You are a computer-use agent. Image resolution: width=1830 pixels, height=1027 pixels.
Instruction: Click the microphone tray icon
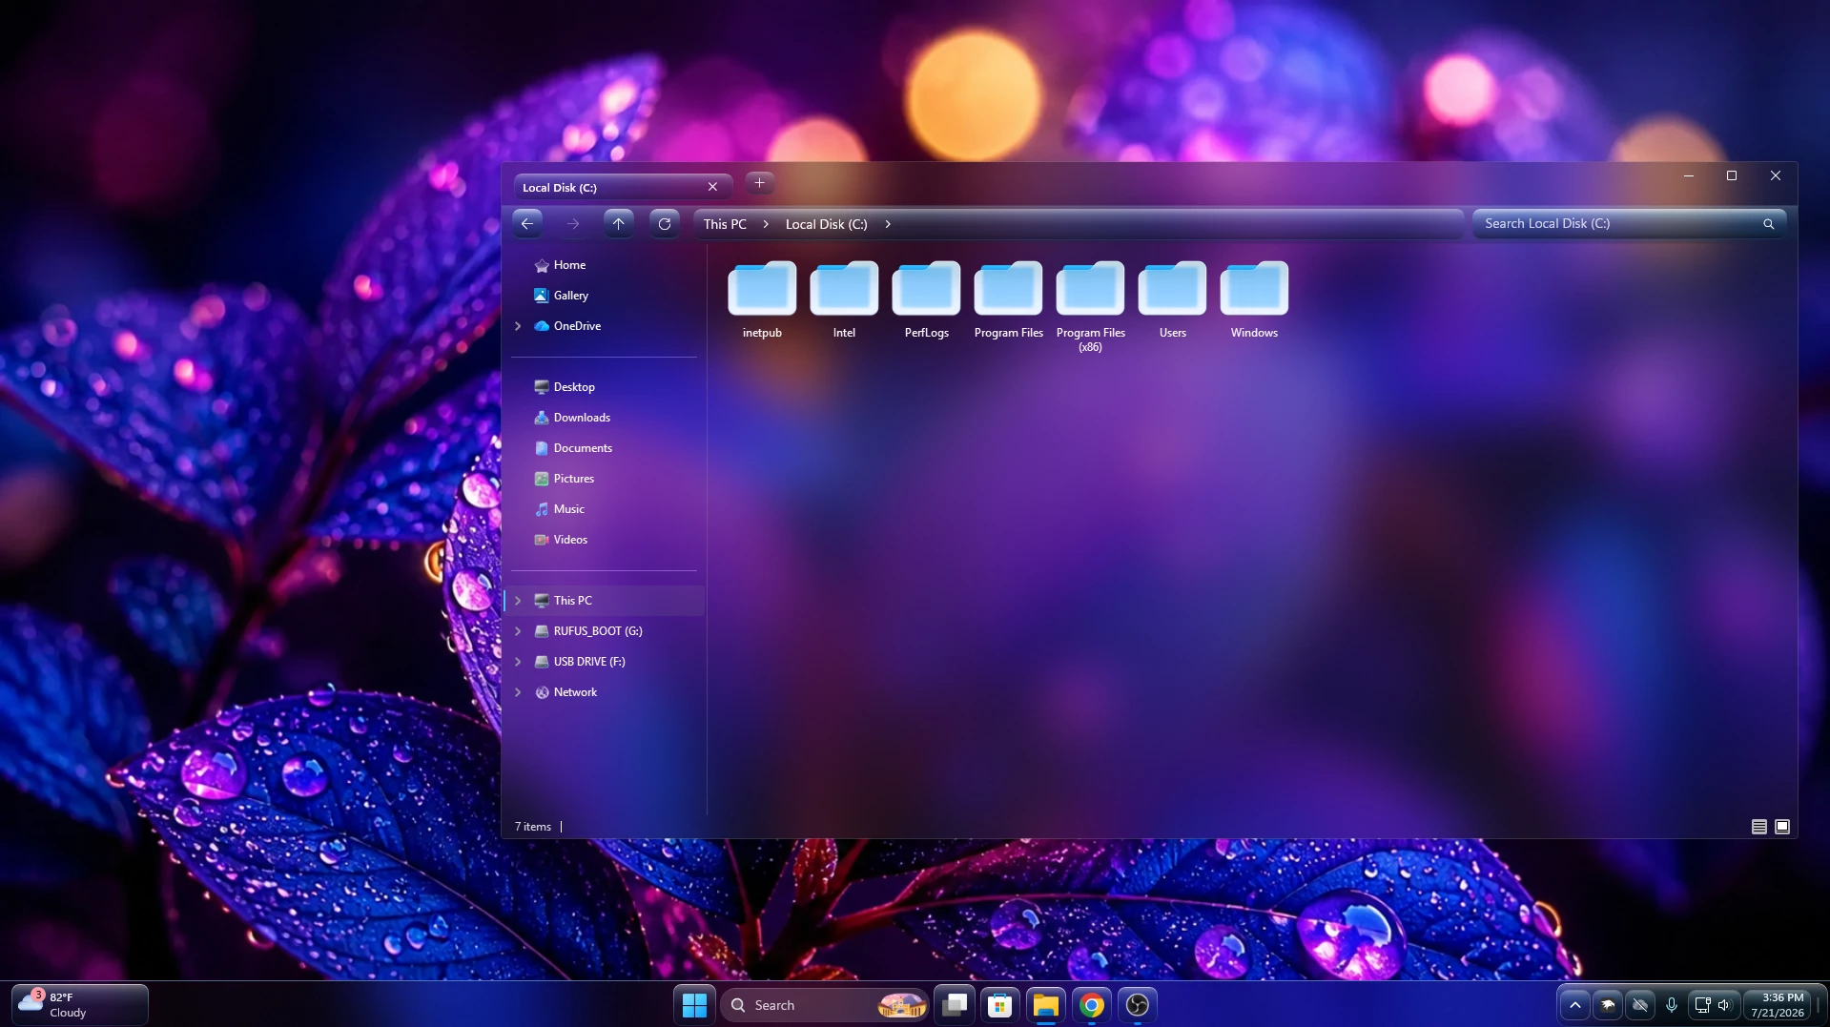pyautogui.click(x=1672, y=1005)
